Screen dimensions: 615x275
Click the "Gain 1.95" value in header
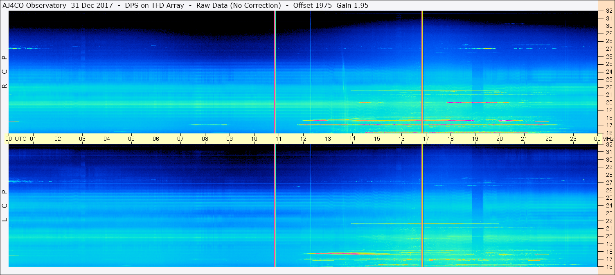click(352, 6)
